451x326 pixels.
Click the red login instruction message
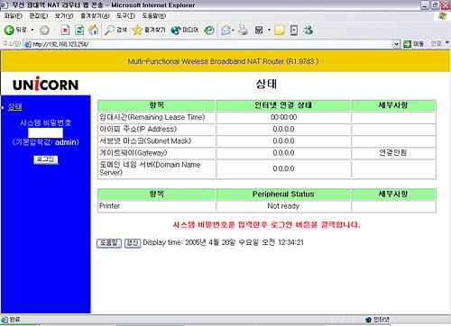pos(266,225)
